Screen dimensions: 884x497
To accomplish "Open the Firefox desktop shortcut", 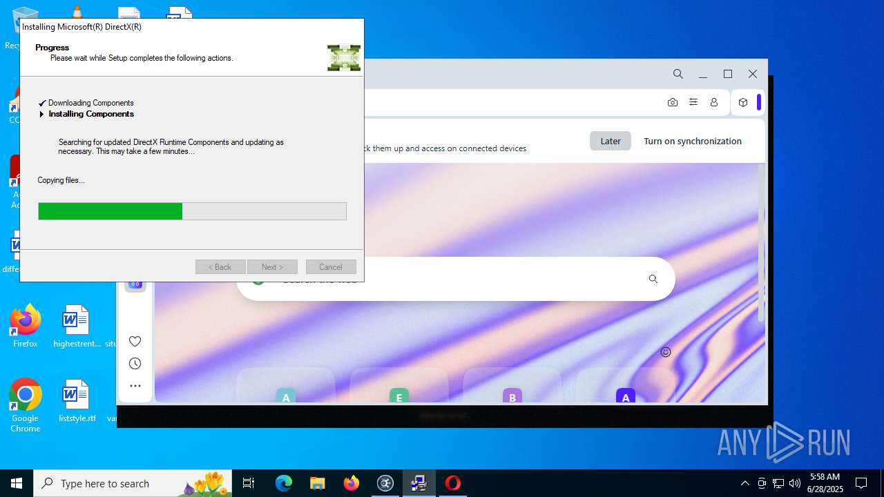I will (25, 327).
